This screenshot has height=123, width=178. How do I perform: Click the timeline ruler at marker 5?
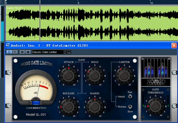point(78,3)
